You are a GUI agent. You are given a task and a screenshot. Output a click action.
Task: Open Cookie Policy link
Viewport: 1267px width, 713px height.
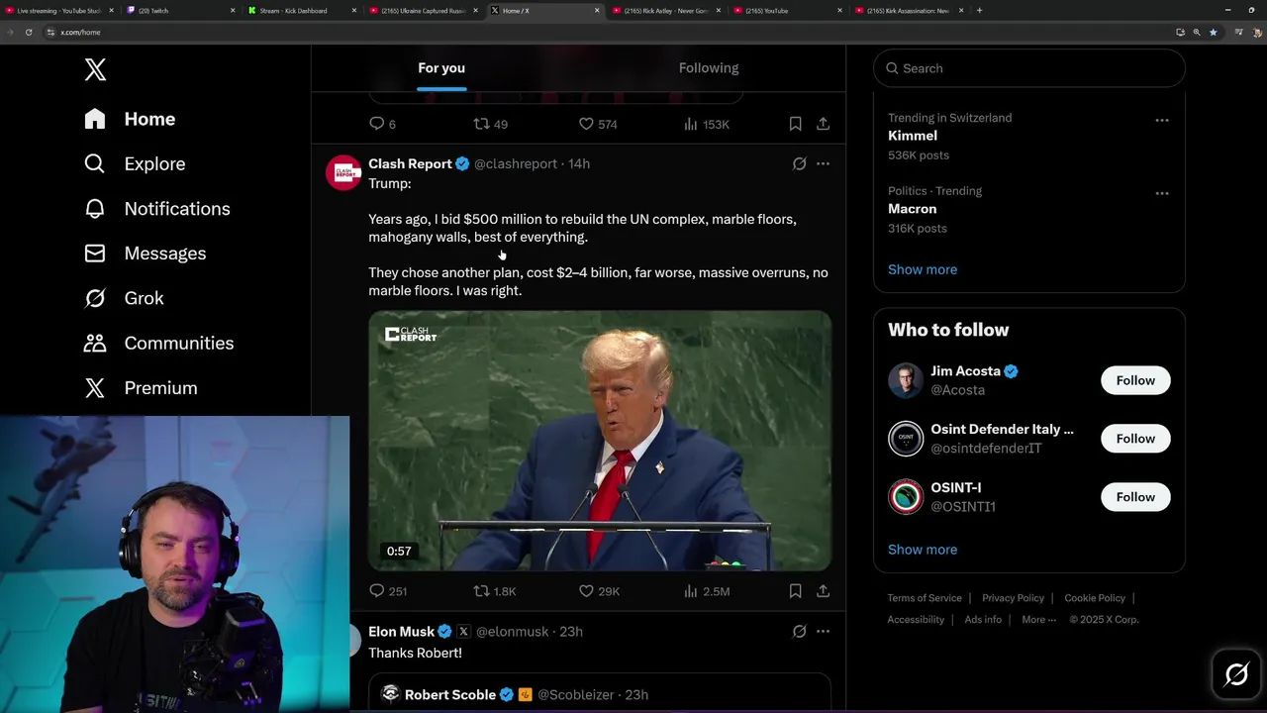point(1095,598)
